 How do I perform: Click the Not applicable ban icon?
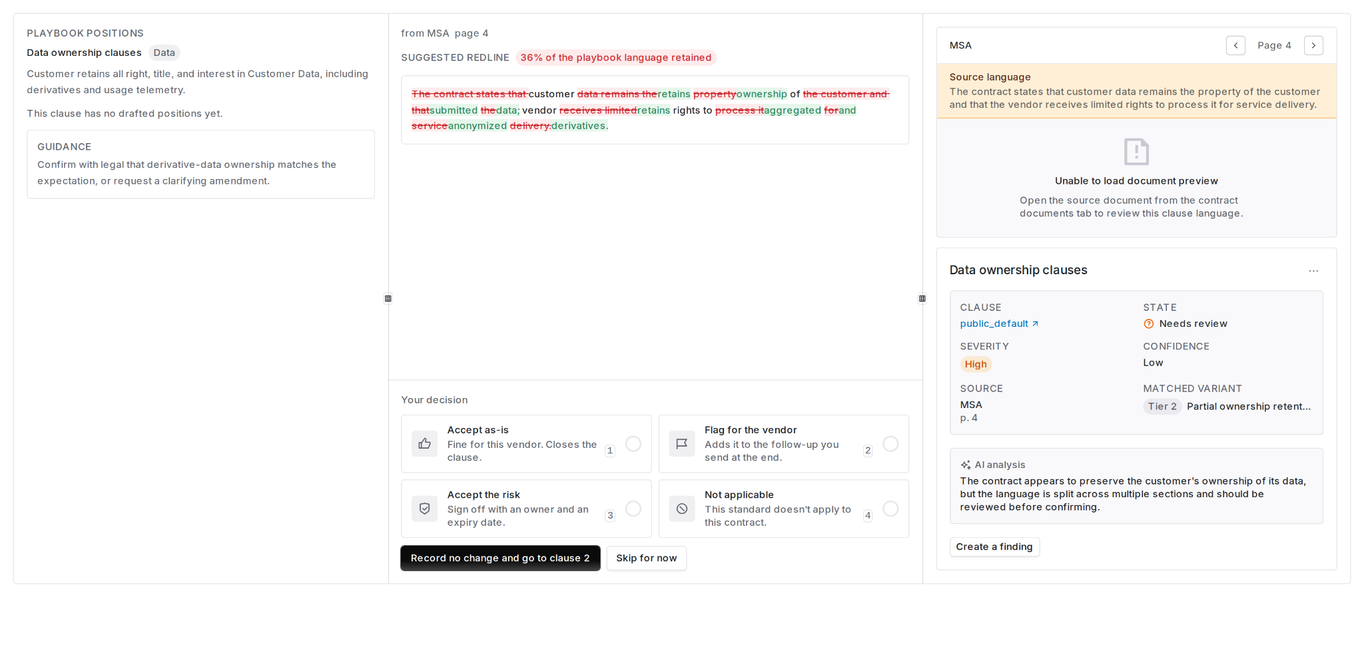click(x=682, y=509)
